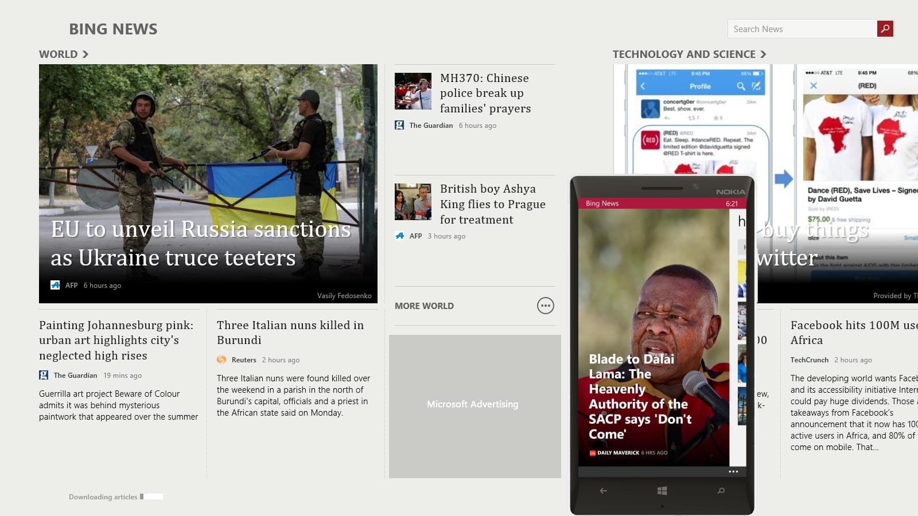Viewport: 918px width, 516px height.
Task: Click the MH370 article thumbnail
Action: tap(413, 91)
